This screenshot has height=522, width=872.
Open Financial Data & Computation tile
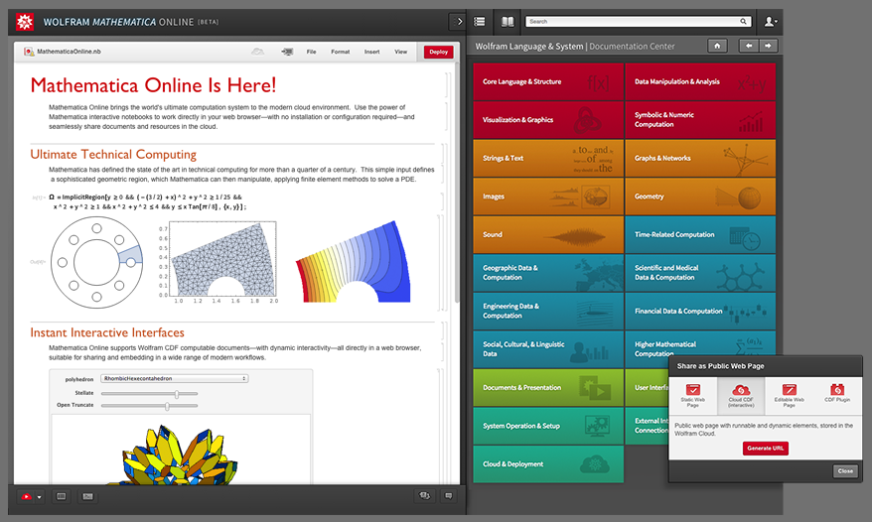(x=700, y=312)
